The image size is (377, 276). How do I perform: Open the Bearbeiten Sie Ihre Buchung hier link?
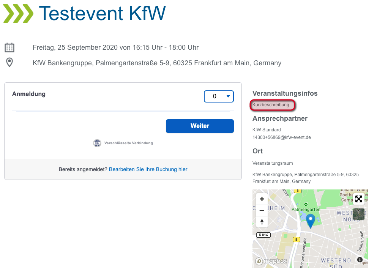click(148, 169)
